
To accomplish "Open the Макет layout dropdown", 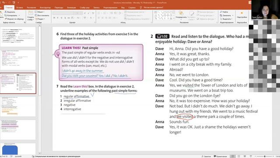I will click(x=40, y=12).
